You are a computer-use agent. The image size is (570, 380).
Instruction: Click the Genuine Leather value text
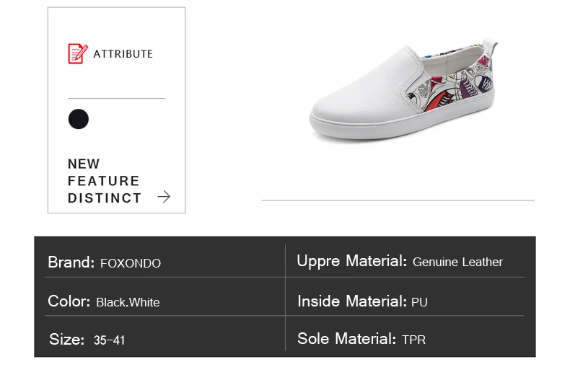(457, 262)
